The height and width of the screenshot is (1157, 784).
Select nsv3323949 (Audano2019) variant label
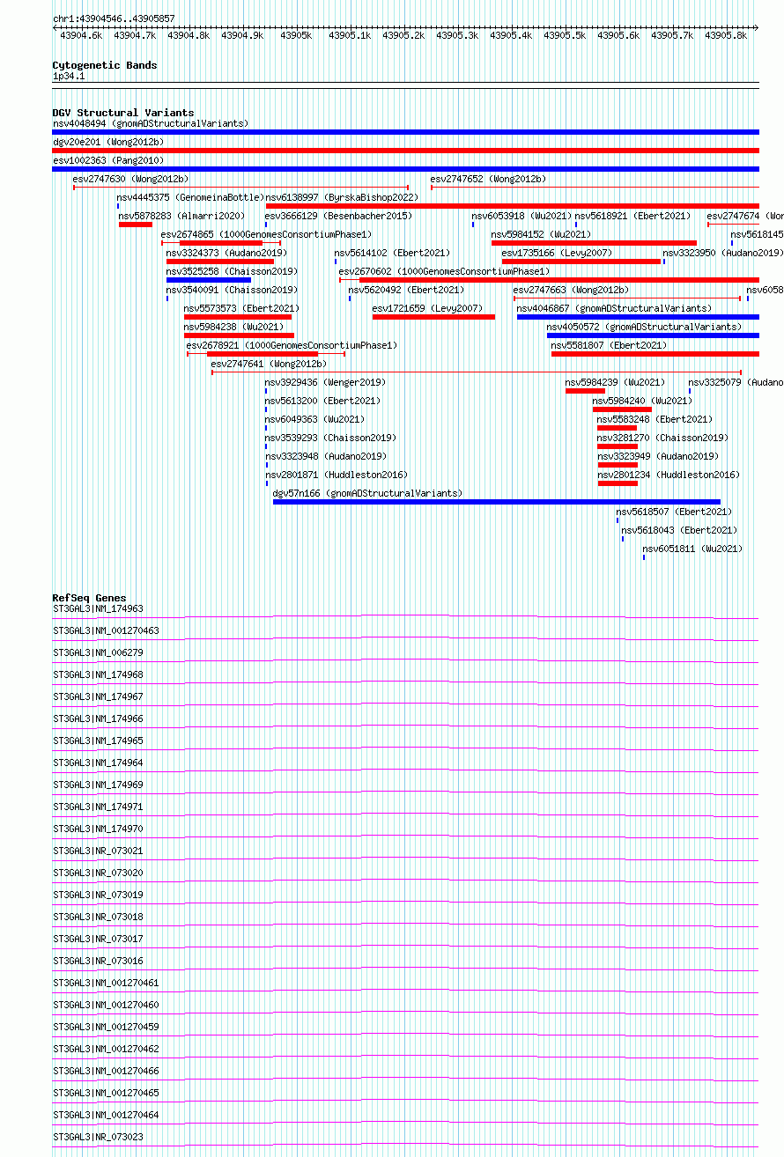point(659,456)
